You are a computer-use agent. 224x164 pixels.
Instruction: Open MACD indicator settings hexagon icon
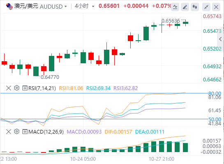(x=17, y=132)
